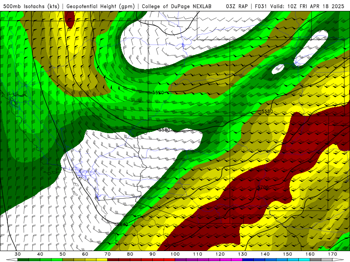
Task: Select the gray 160-165 kt swatch
Action: pyautogui.click(x=315, y=260)
